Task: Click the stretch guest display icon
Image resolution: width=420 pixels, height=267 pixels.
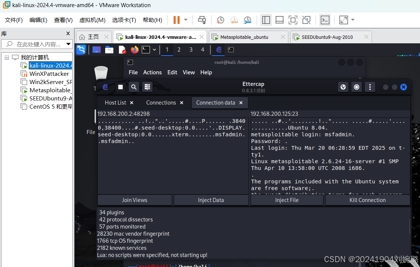Action: coord(344,20)
